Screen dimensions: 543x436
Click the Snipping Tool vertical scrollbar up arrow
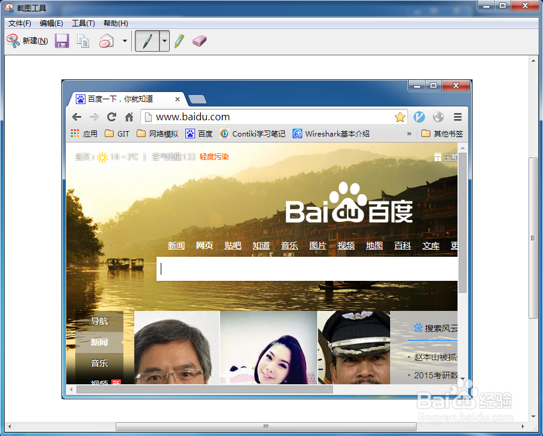[533, 61]
